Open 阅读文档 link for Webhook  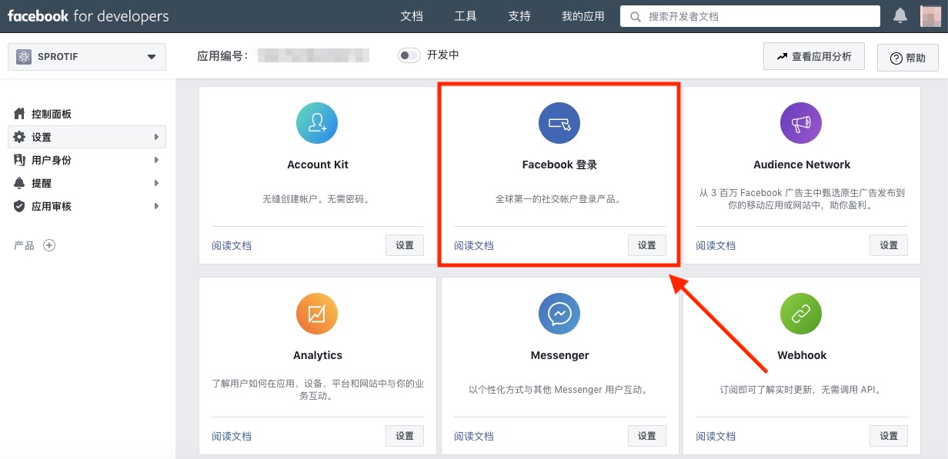coord(716,437)
